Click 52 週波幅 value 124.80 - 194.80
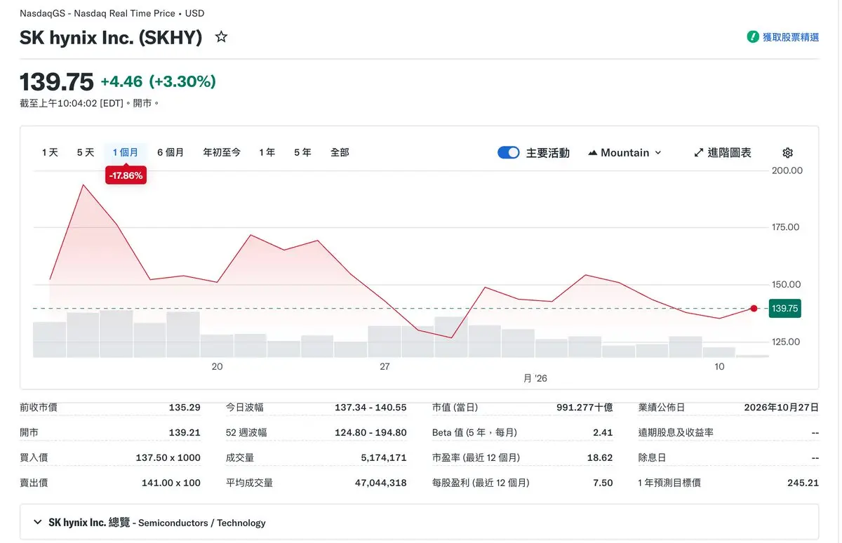This screenshot has width=842, height=543. [370, 433]
